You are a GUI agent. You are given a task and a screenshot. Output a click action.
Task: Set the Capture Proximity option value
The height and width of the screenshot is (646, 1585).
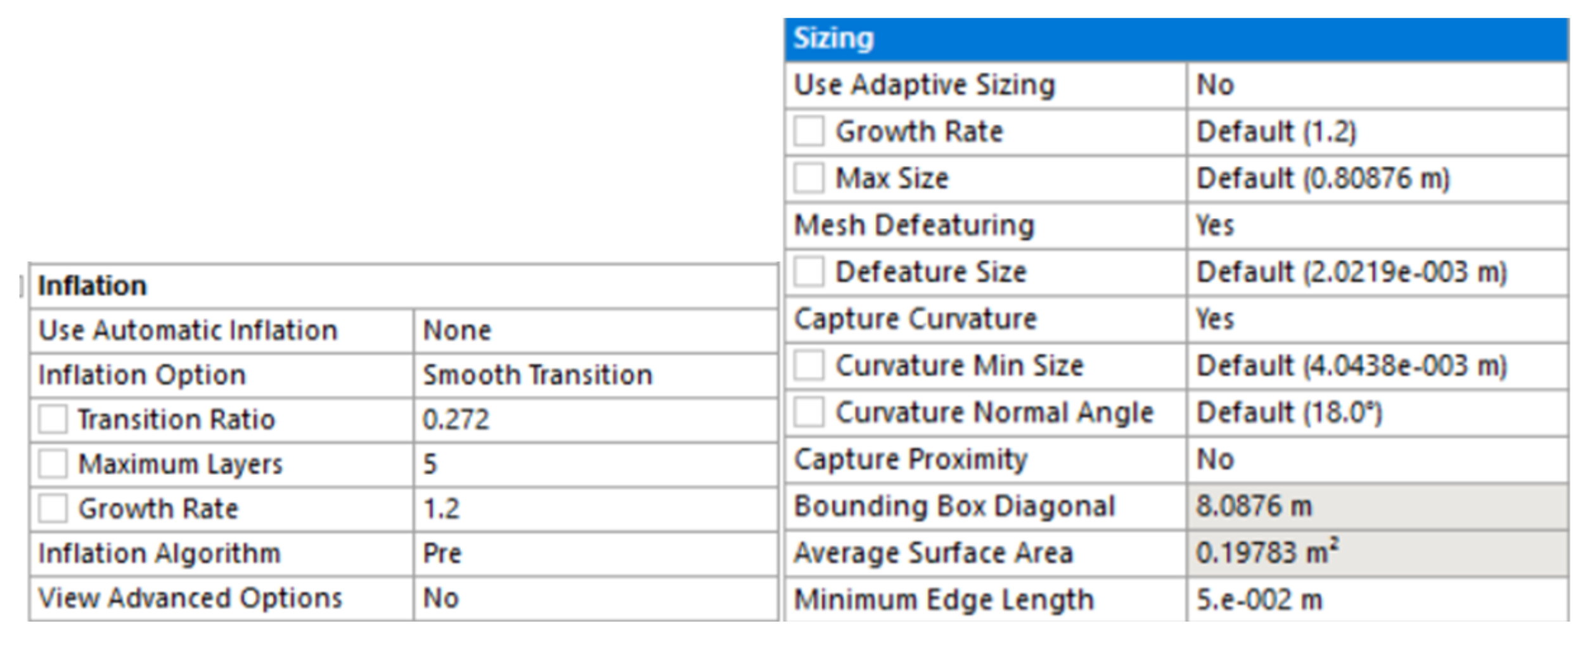[x=1375, y=460]
